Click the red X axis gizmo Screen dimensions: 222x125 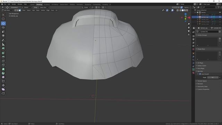point(189,18)
